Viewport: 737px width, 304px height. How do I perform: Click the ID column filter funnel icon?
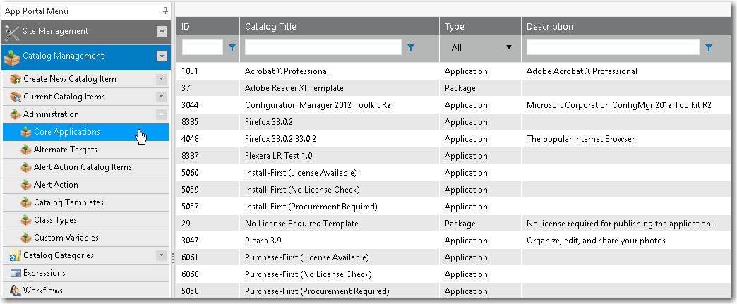(232, 48)
